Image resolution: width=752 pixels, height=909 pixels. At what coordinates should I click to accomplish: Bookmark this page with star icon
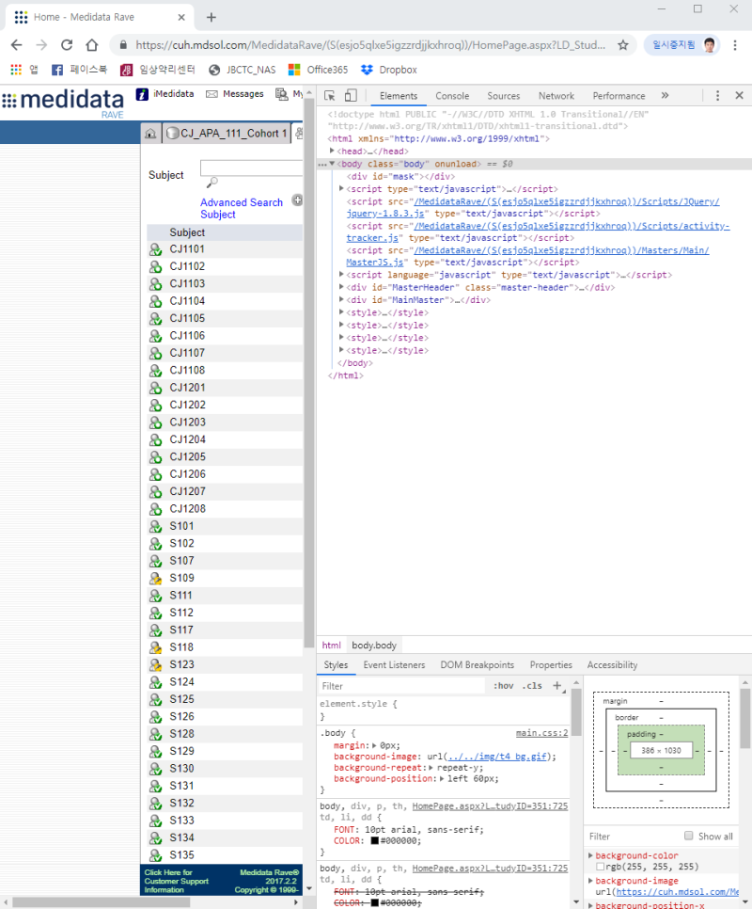pyautogui.click(x=623, y=44)
